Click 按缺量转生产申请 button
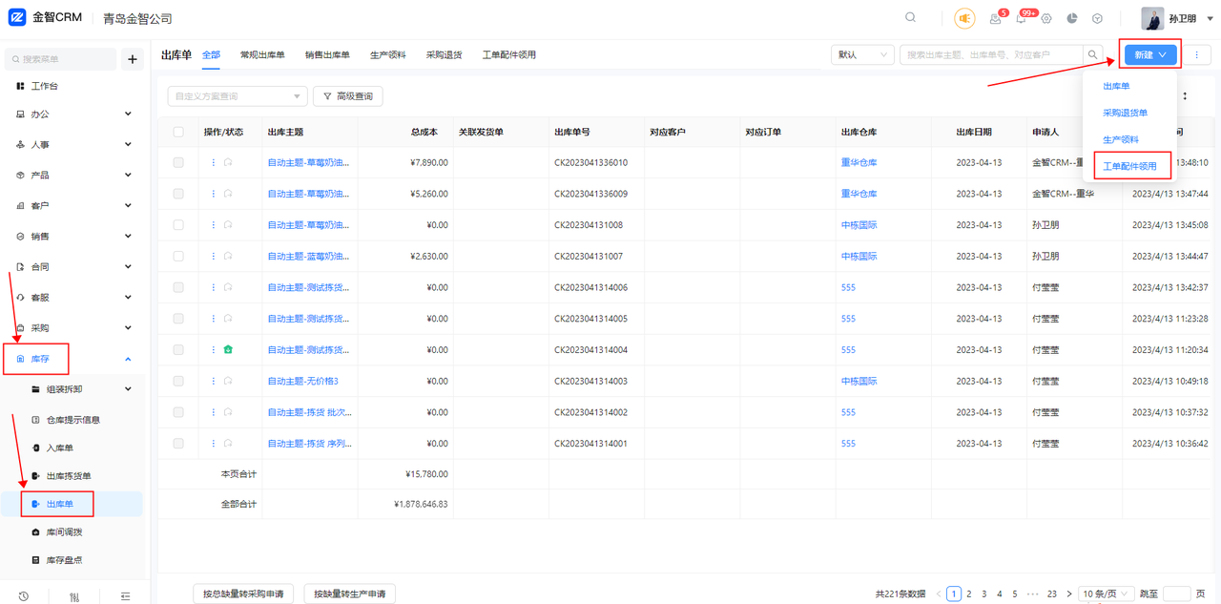This screenshot has width=1221, height=604. (350, 594)
